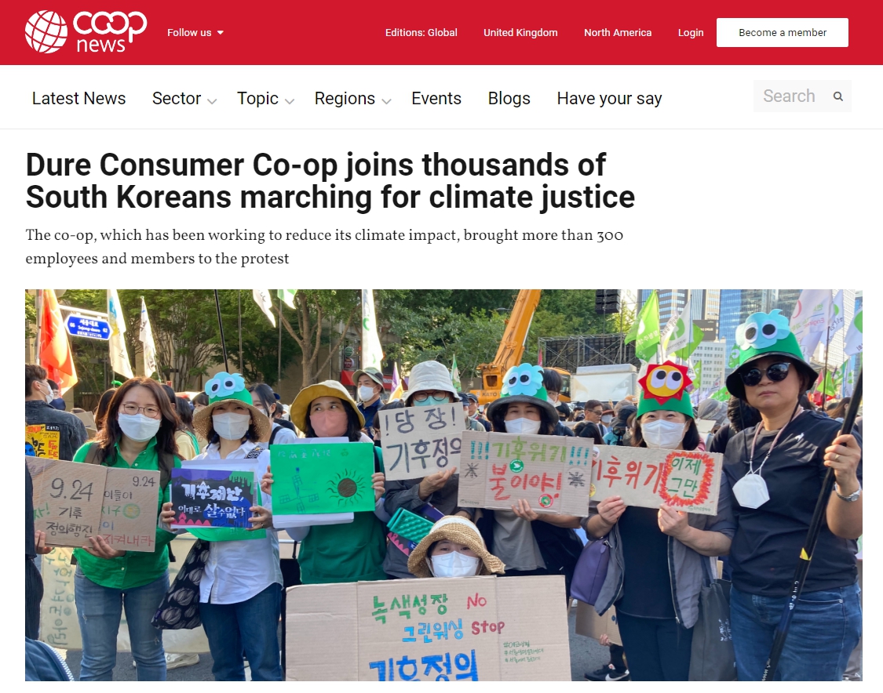Select the Editions: Global link

[x=421, y=33]
